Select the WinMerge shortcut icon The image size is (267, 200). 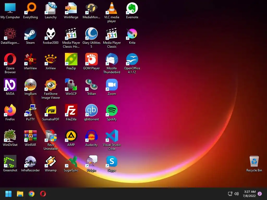click(71, 8)
